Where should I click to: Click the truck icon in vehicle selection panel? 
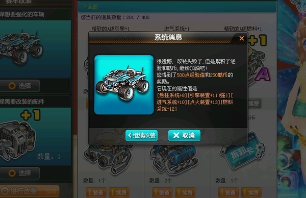pos(20,48)
